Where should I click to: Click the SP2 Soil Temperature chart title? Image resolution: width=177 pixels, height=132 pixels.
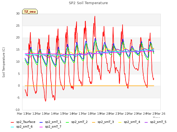pyautogui.click(x=88, y=3)
